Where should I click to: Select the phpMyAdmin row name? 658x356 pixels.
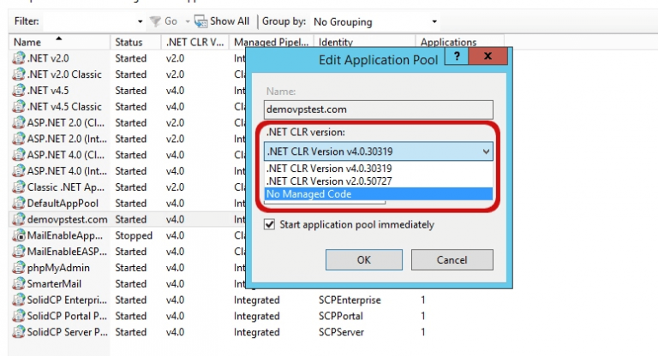click(x=58, y=268)
